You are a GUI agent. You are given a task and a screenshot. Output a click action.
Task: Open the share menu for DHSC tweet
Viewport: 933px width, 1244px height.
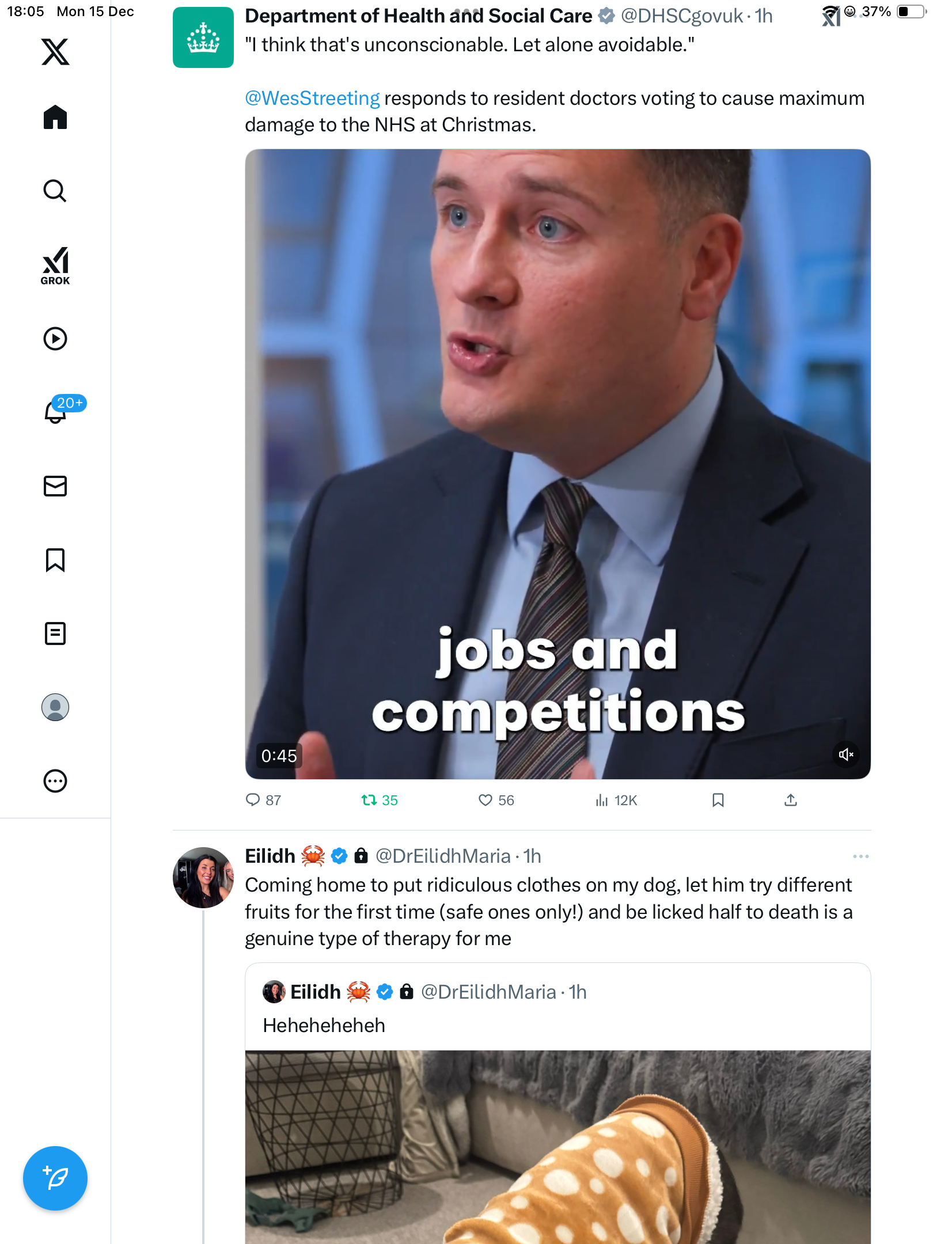click(791, 800)
